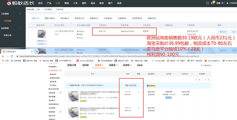
Task: Open the user account icon in header
Action: [x=227, y=3]
